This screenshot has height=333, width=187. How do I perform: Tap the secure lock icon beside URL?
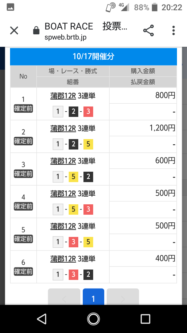pyautogui.click(x=36, y=31)
